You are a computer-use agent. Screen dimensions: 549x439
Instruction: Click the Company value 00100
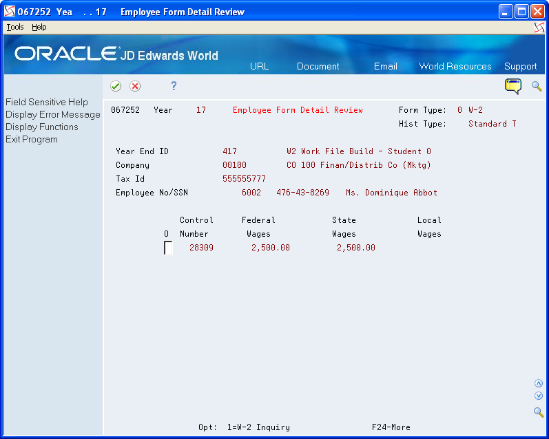point(234,165)
